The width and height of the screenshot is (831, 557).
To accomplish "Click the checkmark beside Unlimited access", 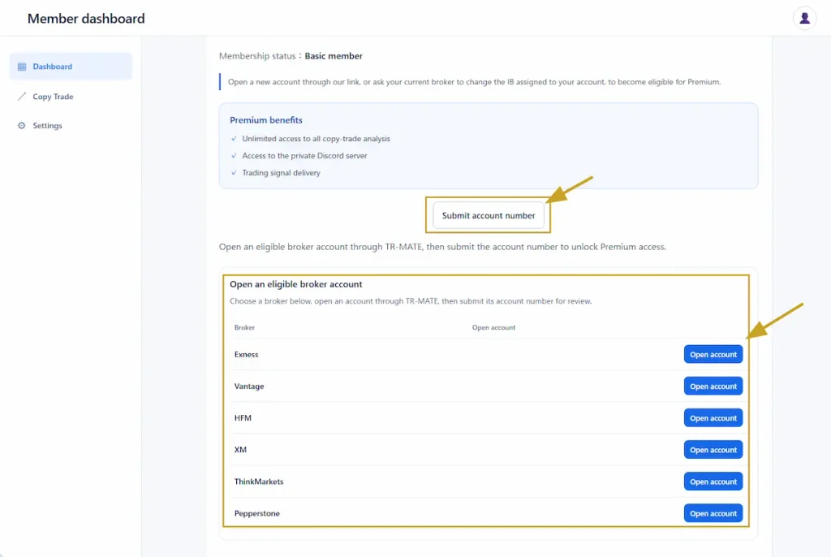I will pos(234,139).
